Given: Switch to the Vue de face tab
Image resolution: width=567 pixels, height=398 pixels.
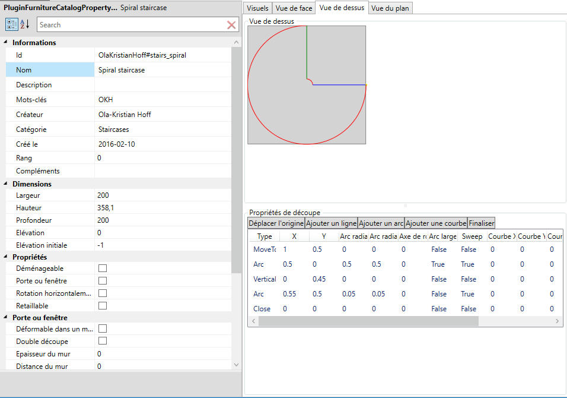Looking at the screenshot, I should click(x=294, y=8).
